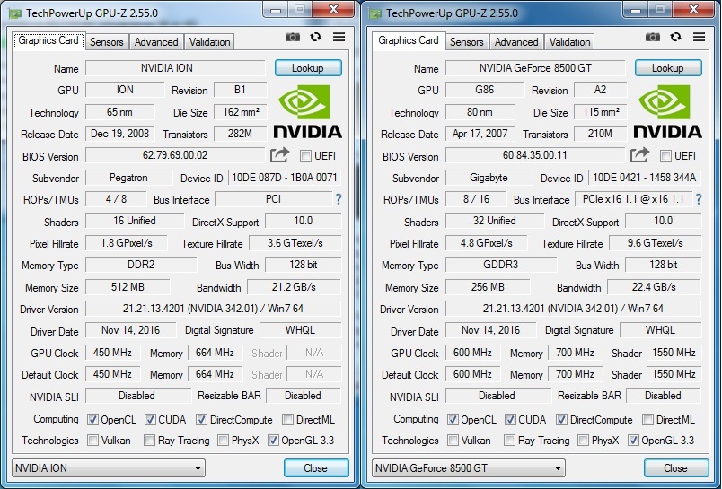The width and height of the screenshot is (722, 489).
Task: Toggle Ray Tracing checkbox in 8500 GT window
Action: tap(509, 441)
